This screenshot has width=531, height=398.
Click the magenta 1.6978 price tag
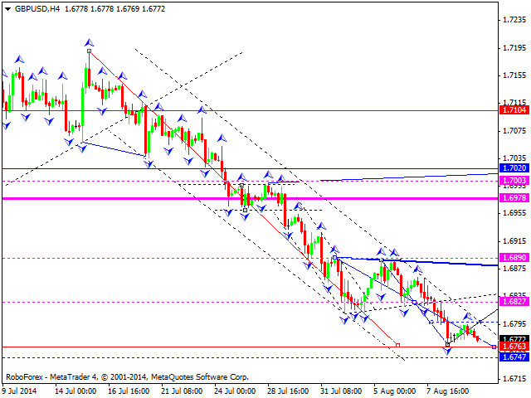click(x=514, y=198)
